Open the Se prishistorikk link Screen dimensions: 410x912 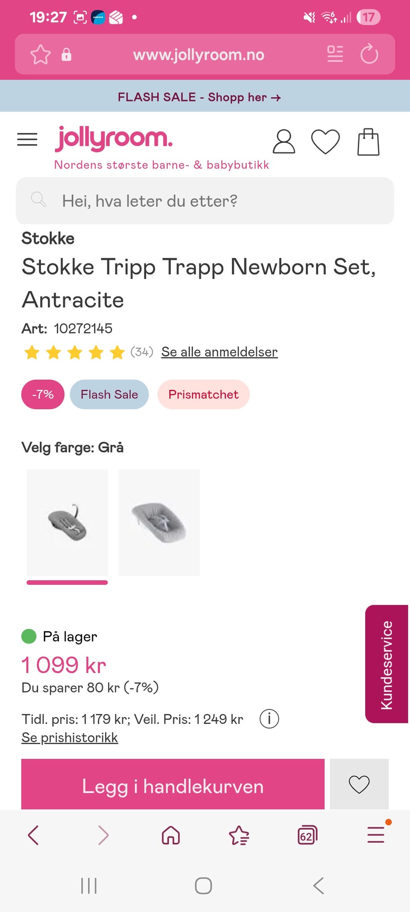pyautogui.click(x=70, y=738)
